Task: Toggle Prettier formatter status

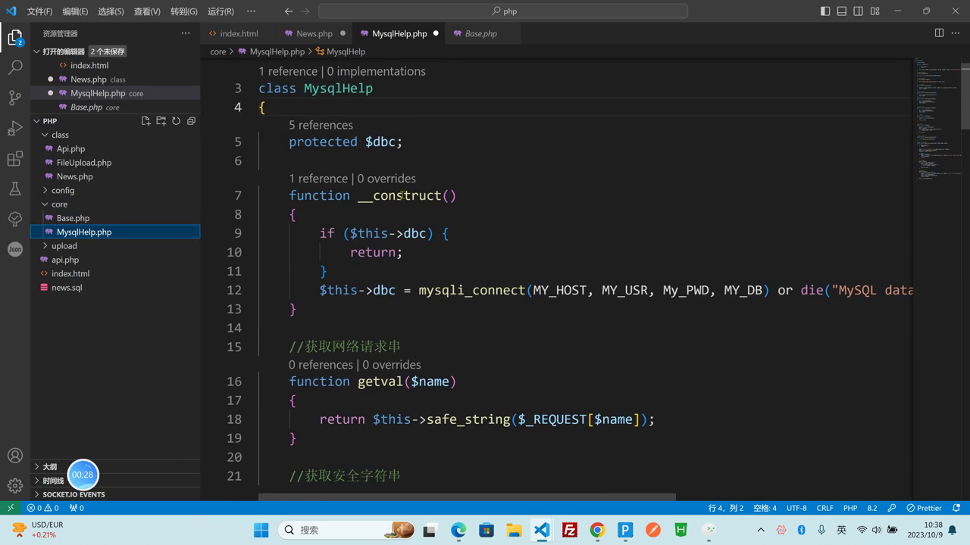Action: [924, 508]
